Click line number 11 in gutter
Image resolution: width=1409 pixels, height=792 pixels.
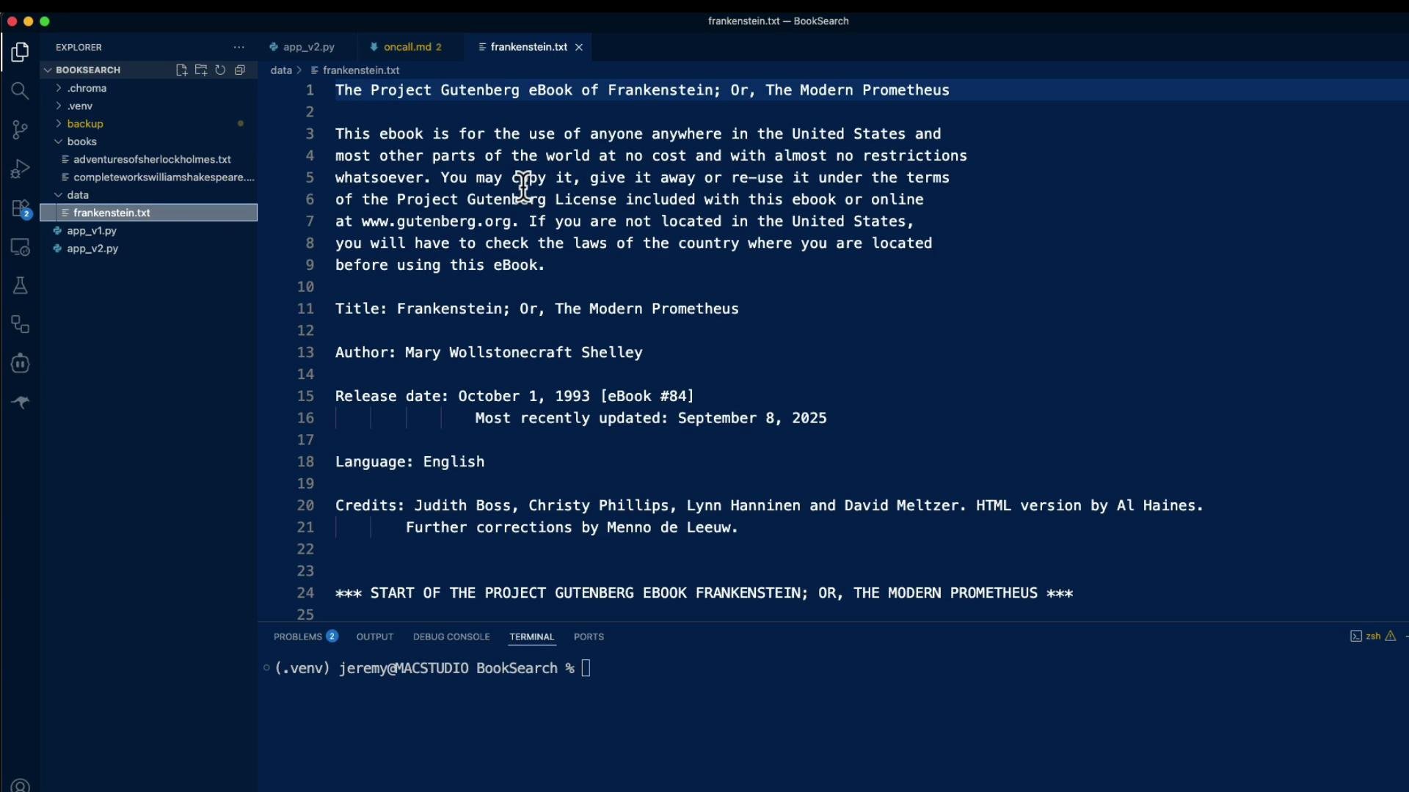coord(305,309)
